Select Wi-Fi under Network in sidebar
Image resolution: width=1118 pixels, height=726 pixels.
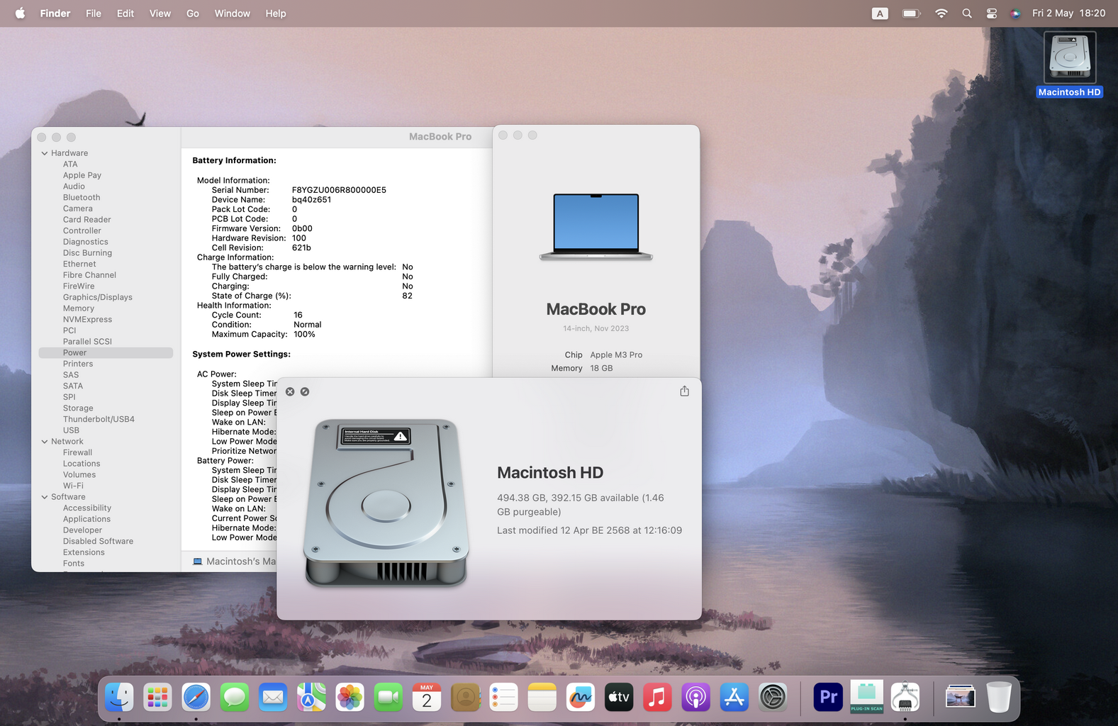coord(73,486)
